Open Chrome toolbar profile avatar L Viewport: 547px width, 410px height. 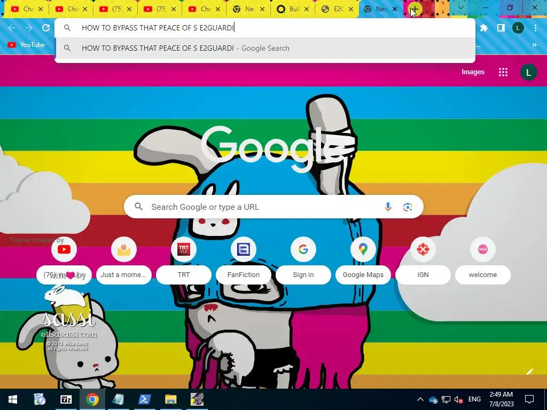tap(518, 28)
